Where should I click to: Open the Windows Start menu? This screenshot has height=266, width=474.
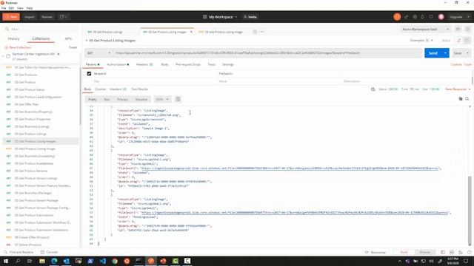6,261
